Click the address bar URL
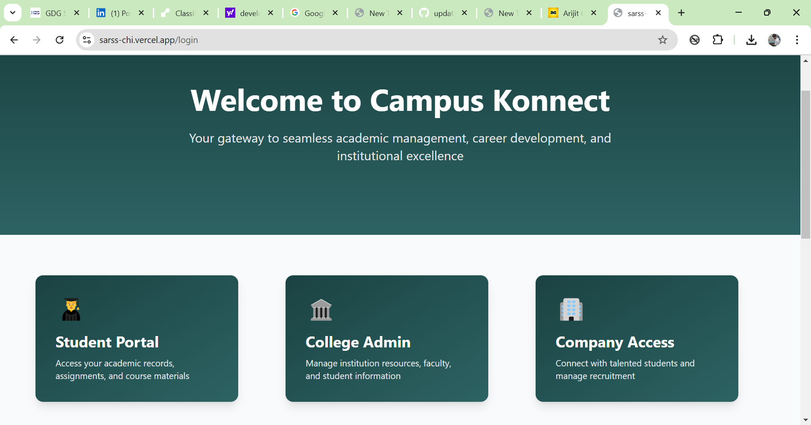Viewport: 811px width, 425px height. coord(149,40)
